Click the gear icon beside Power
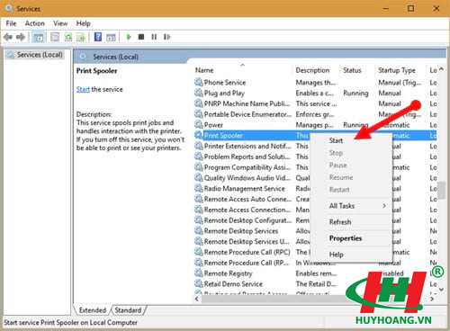This screenshot has height=331, width=450. point(199,124)
